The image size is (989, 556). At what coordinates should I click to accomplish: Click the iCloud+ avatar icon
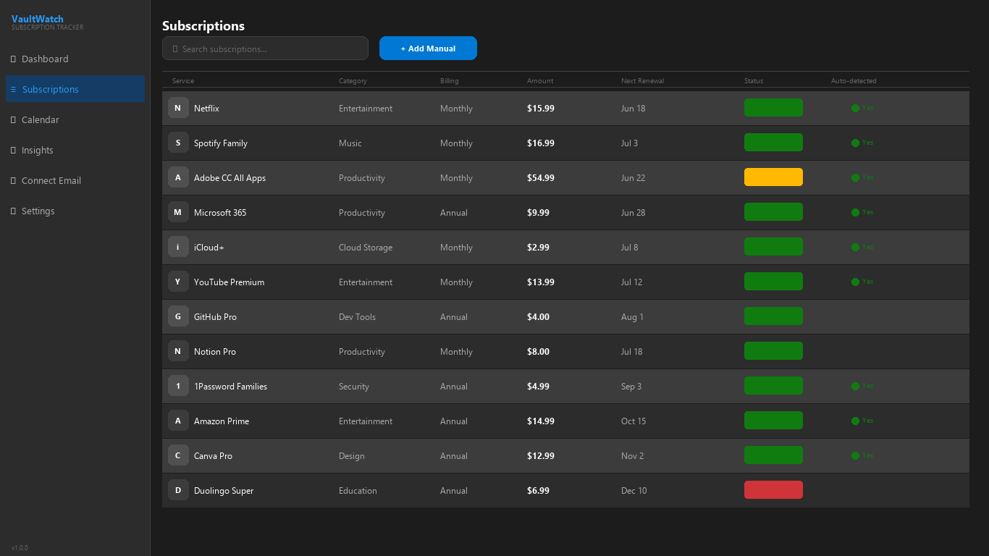click(178, 247)
